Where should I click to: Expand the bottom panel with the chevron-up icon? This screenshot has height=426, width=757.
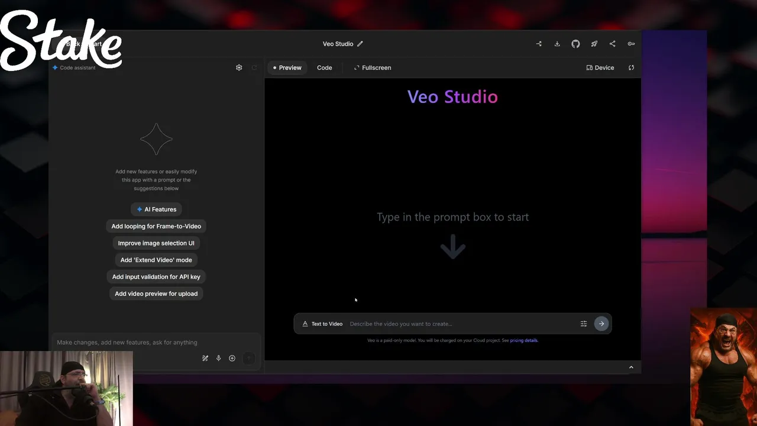coord(631,367)
